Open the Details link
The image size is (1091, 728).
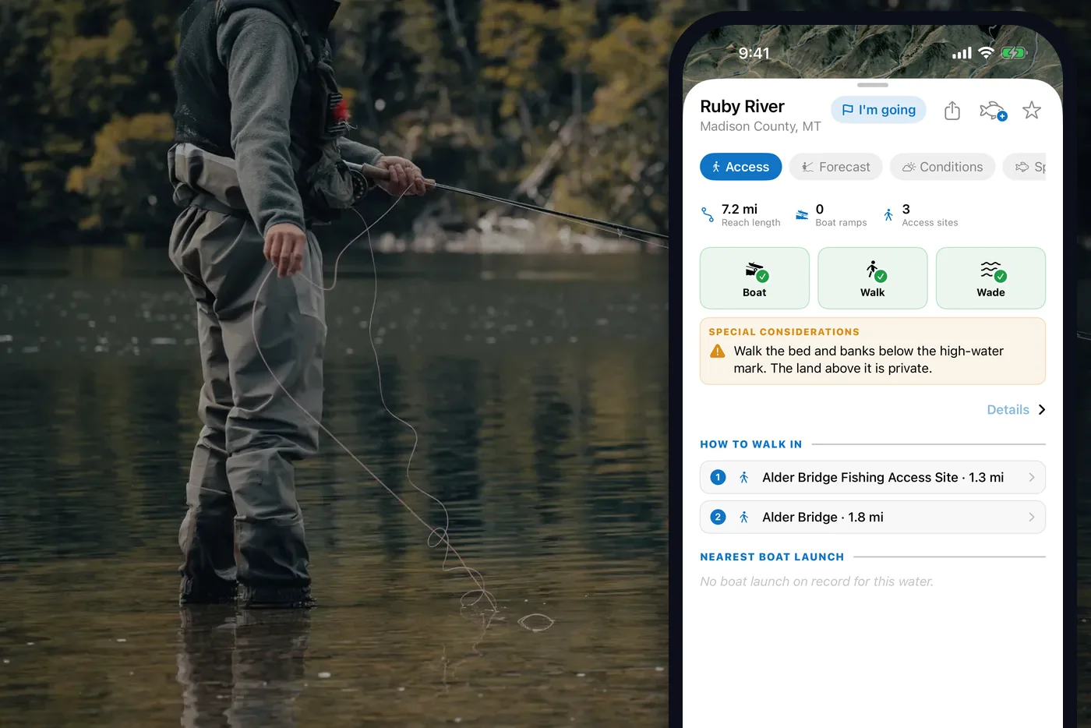tap(1008, 410)
